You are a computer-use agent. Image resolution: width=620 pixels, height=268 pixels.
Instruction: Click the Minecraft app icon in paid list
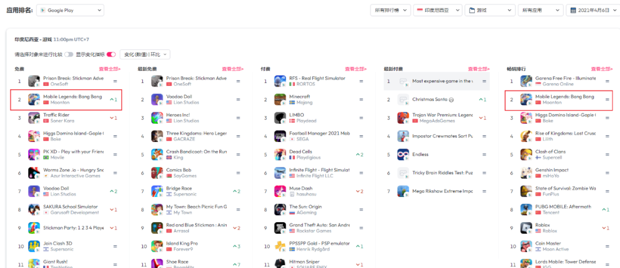[x=280, y=99]
